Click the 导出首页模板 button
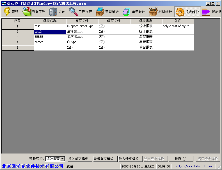Screen dimensions: 222x170 click(x=105, y=159)
